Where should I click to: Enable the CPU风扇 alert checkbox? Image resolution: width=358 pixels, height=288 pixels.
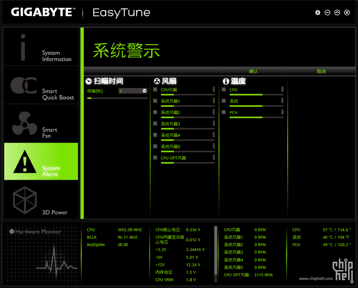(x=155, y=90)
